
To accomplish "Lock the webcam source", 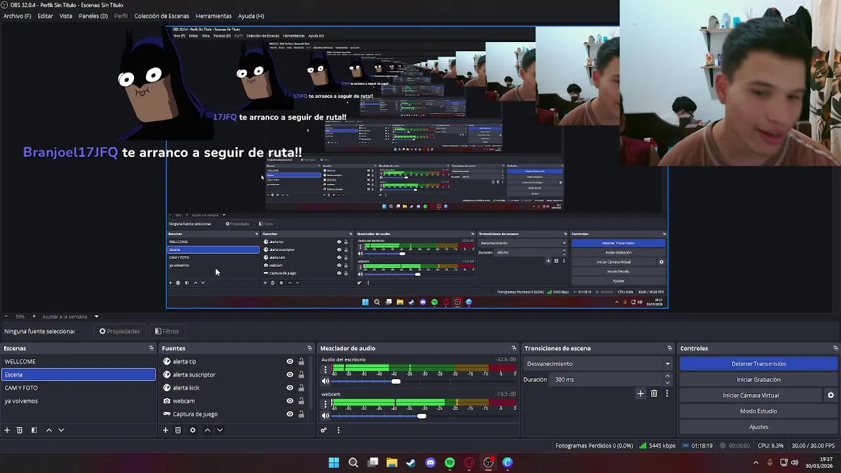I will (301, 401).
